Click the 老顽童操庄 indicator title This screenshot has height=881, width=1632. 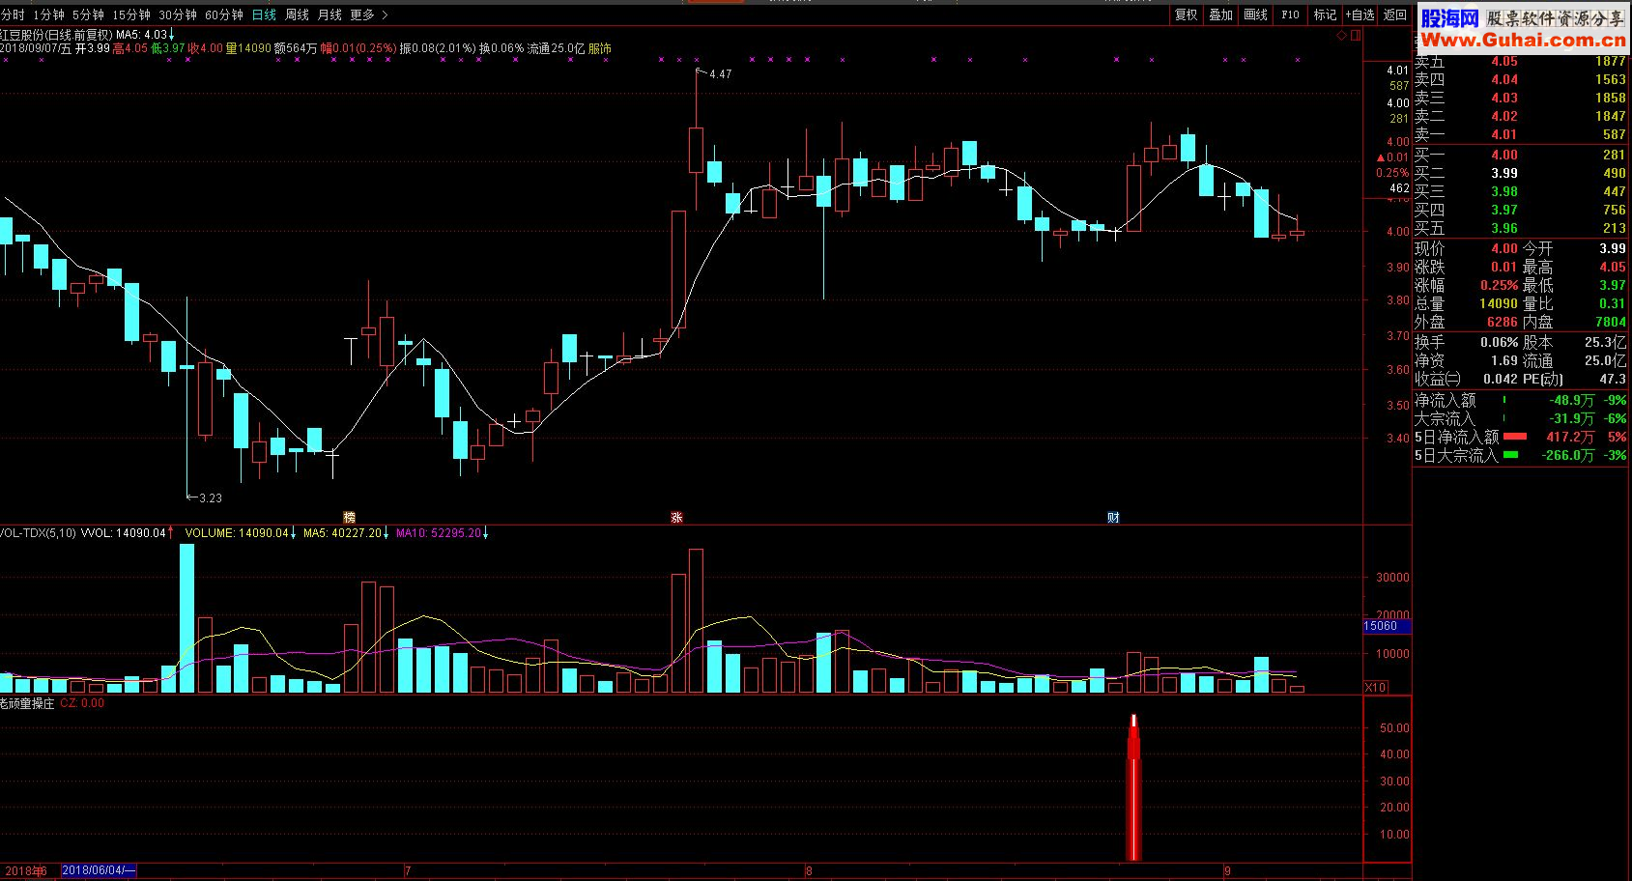click(26, 703)
